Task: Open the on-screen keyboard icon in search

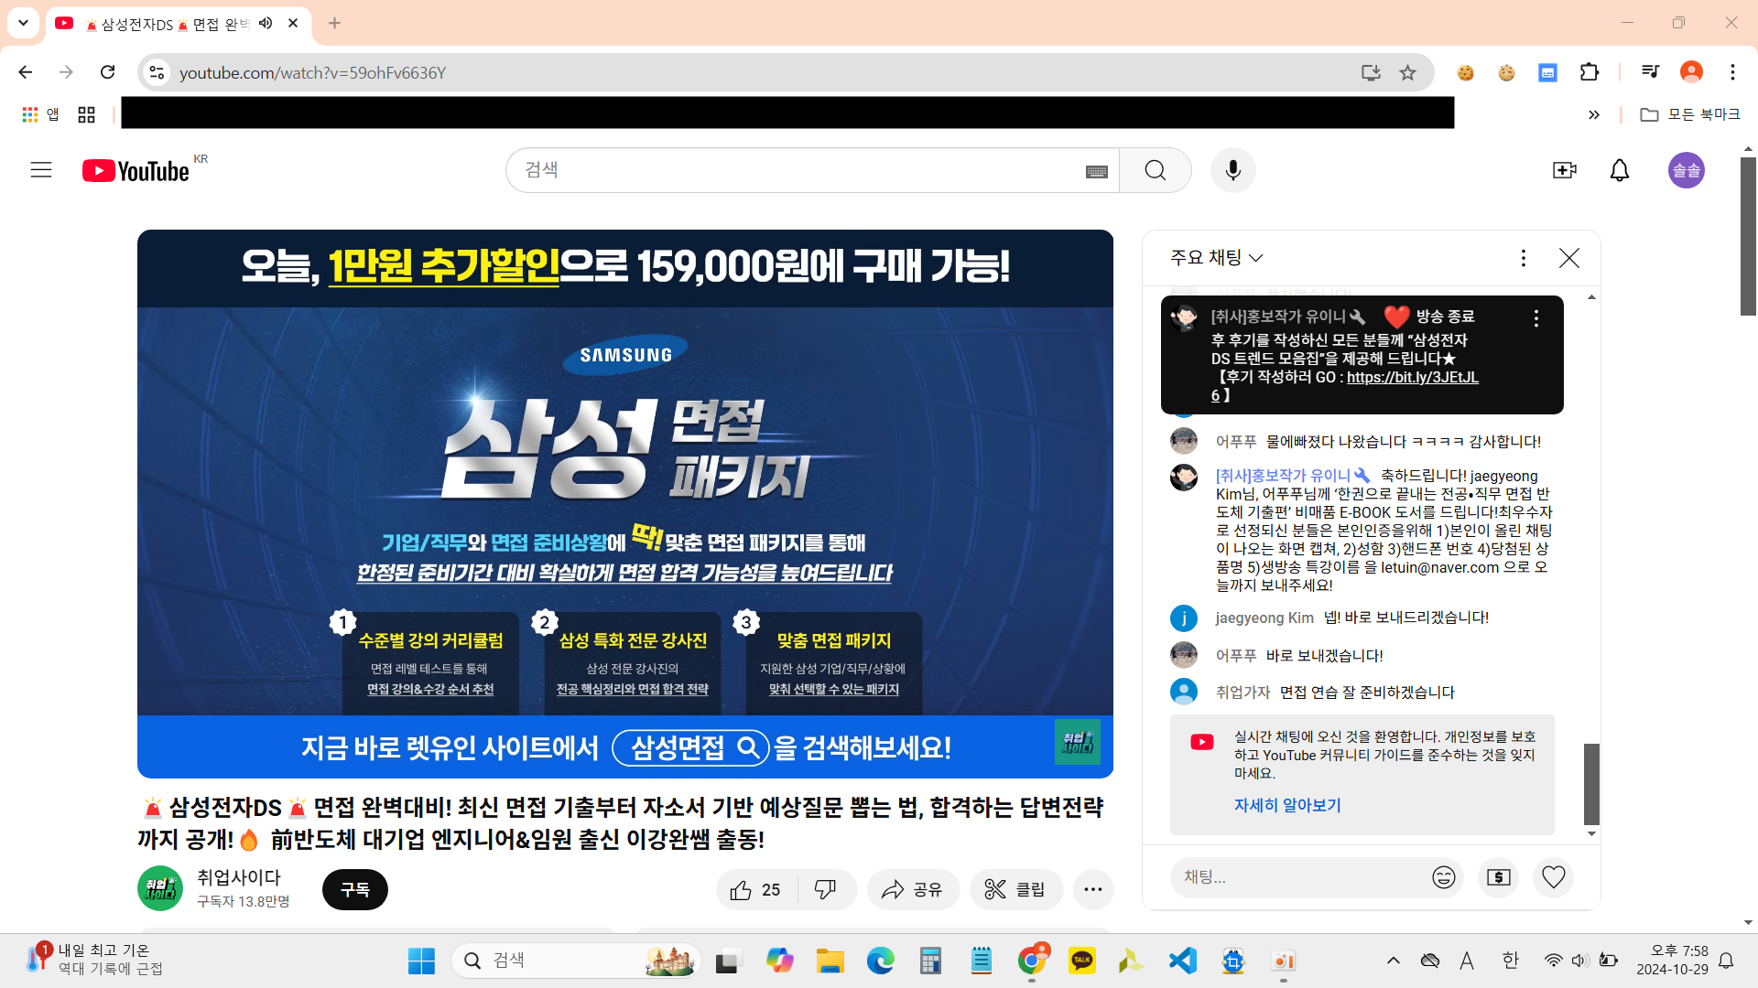Action: [1096, 171]
